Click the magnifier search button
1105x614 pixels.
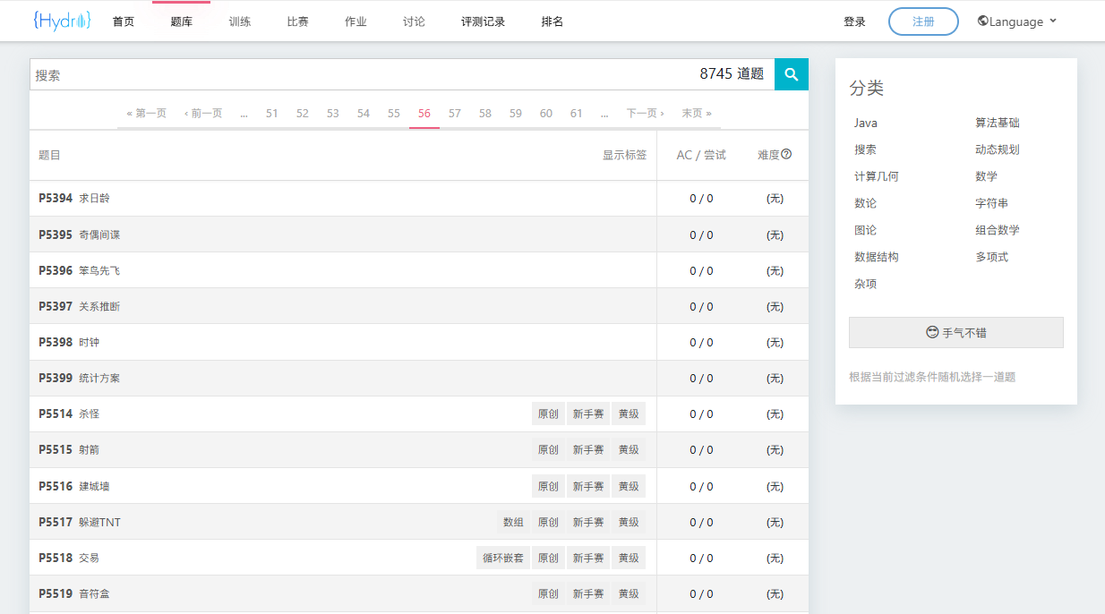(791, 74)
